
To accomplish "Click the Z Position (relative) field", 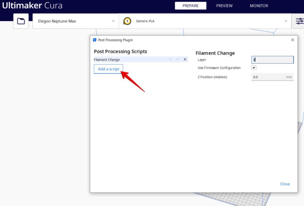I will point(268,77).
